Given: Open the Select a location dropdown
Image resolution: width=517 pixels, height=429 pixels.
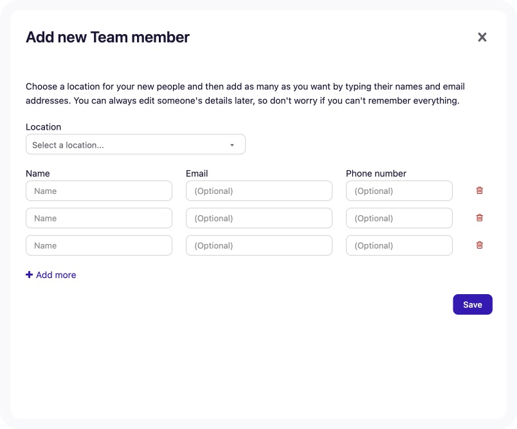Looking at the screenshot, I should click(x=135, y=144).
